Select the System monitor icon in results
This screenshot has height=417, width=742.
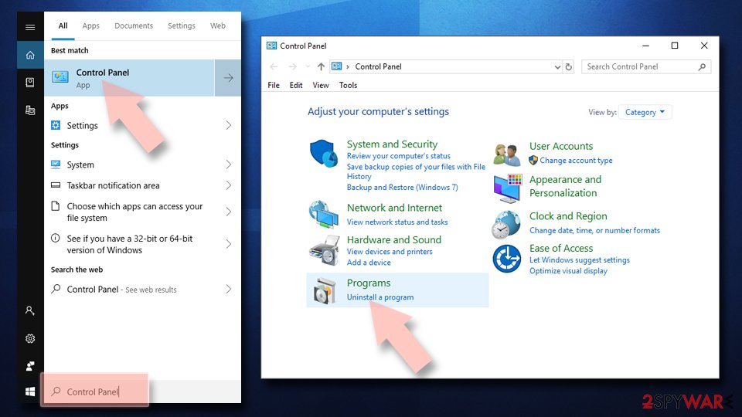tap(56, 164)
